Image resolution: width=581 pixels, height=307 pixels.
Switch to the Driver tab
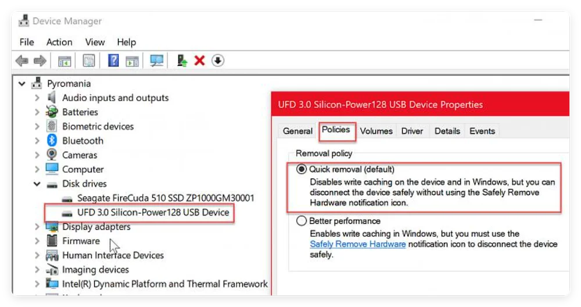[x=412, y=131]
